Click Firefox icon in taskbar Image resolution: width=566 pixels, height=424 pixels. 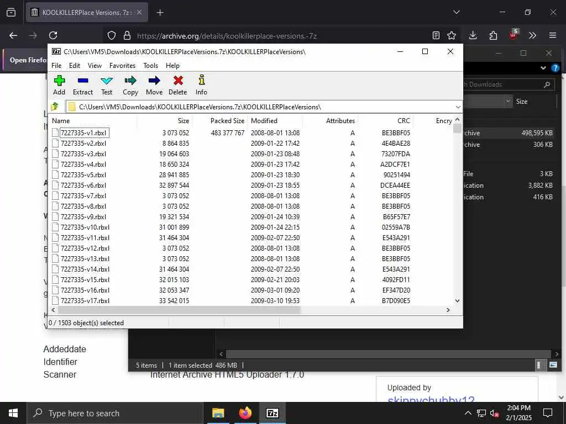[x=245, y=413]
